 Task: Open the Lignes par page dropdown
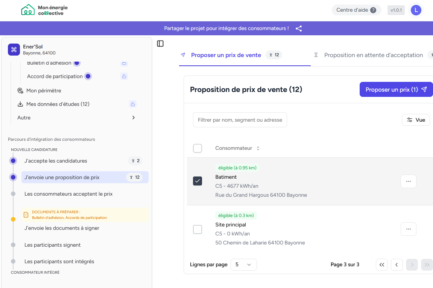coord(243,265)
